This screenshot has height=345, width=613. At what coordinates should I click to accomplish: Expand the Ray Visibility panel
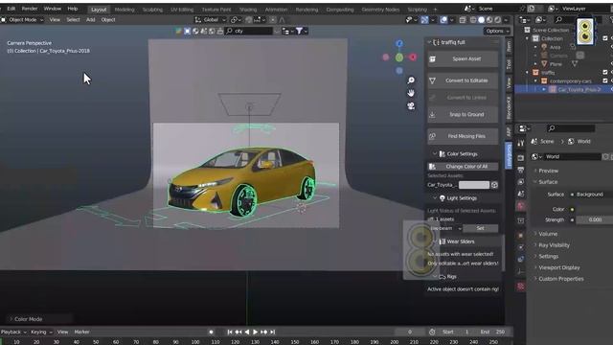(x=553, y=245)
